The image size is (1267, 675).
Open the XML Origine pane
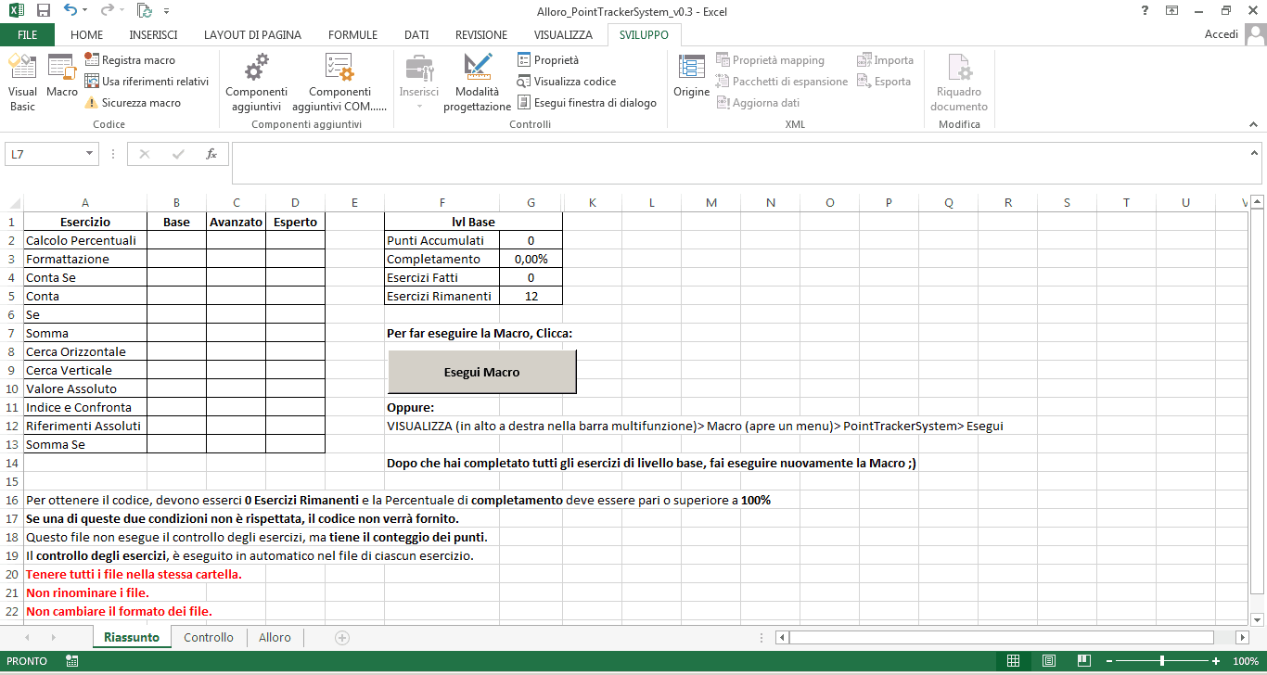(691, 76)
